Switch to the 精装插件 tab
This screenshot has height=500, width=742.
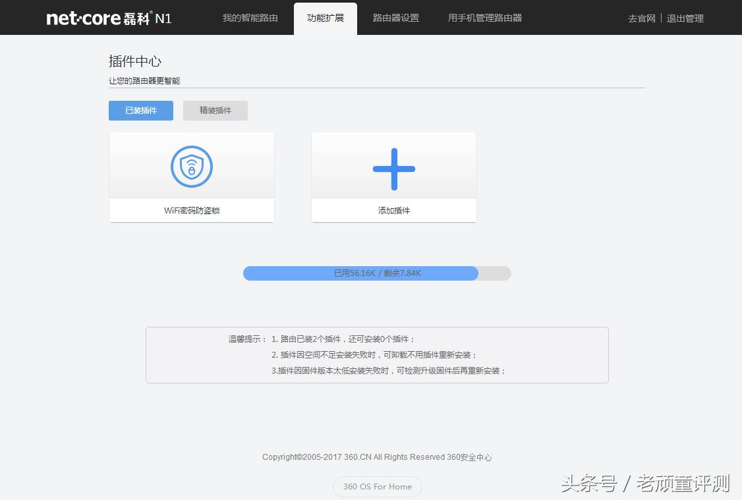pos(215,110)
